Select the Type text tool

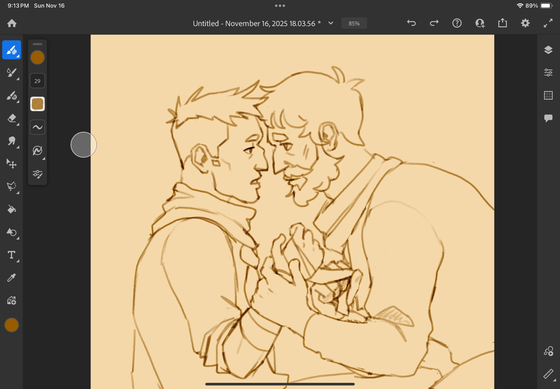click(x=11, y=255)
